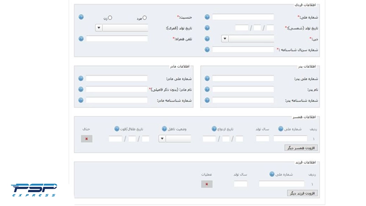Click month box of divorce/death date

tap(132, 139)
